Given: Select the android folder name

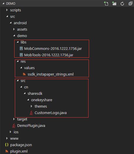Looking at the screenshot, I should 20,23.
